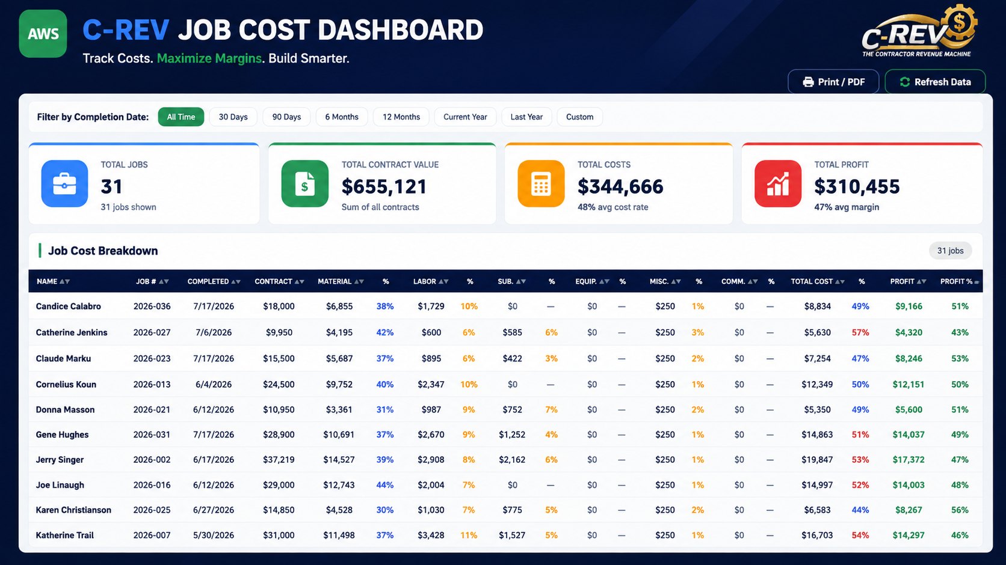Select the 6 Months filter
The height and width of the screenshot is (565, 1006).
[342, 117]
